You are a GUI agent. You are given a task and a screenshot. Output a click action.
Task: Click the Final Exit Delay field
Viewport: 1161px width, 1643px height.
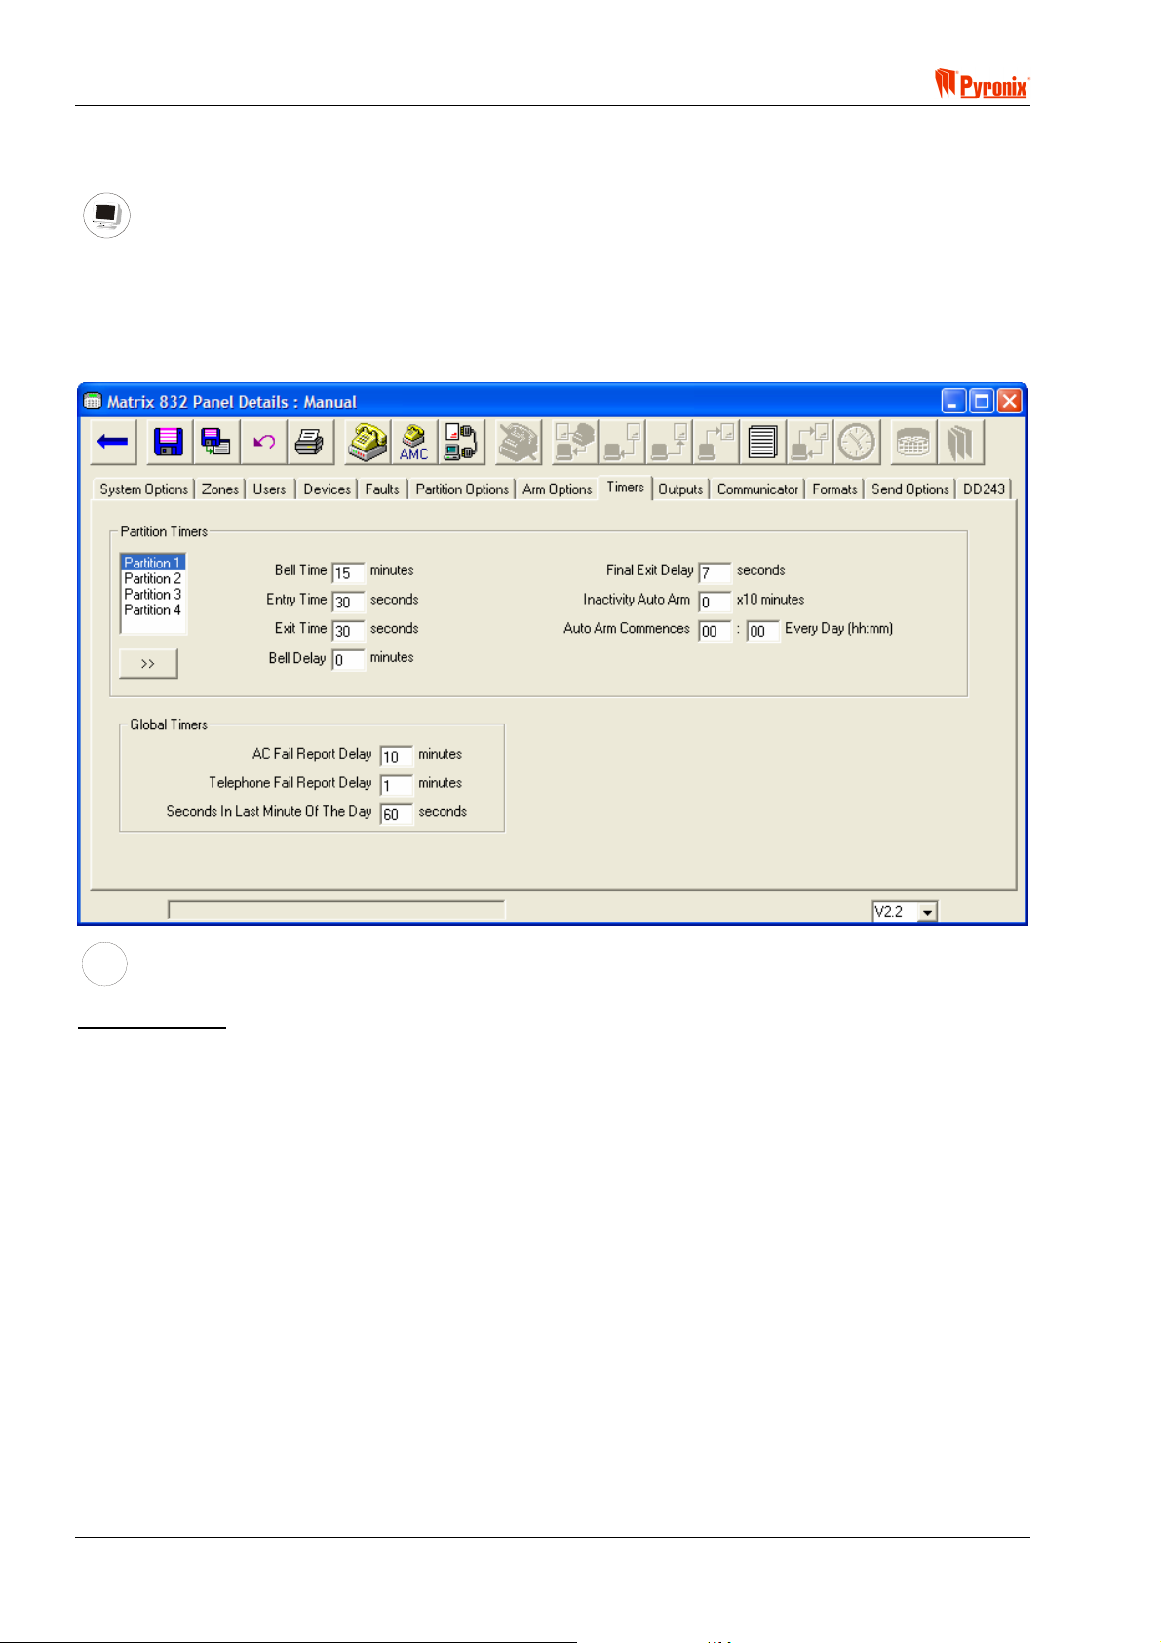tap(715, 572)
